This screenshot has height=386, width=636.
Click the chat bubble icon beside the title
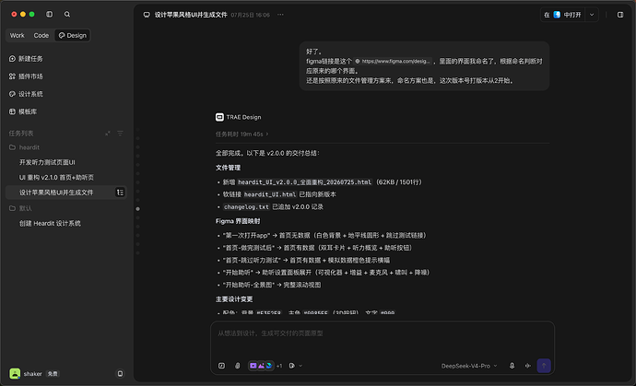(147, 15)
